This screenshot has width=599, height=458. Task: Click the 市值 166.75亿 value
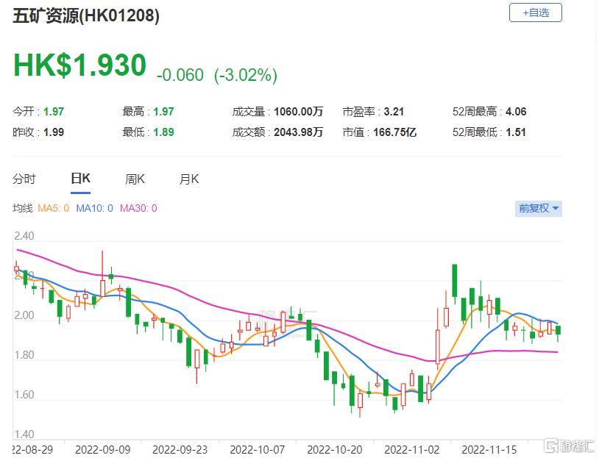click(x=394, y=132)
